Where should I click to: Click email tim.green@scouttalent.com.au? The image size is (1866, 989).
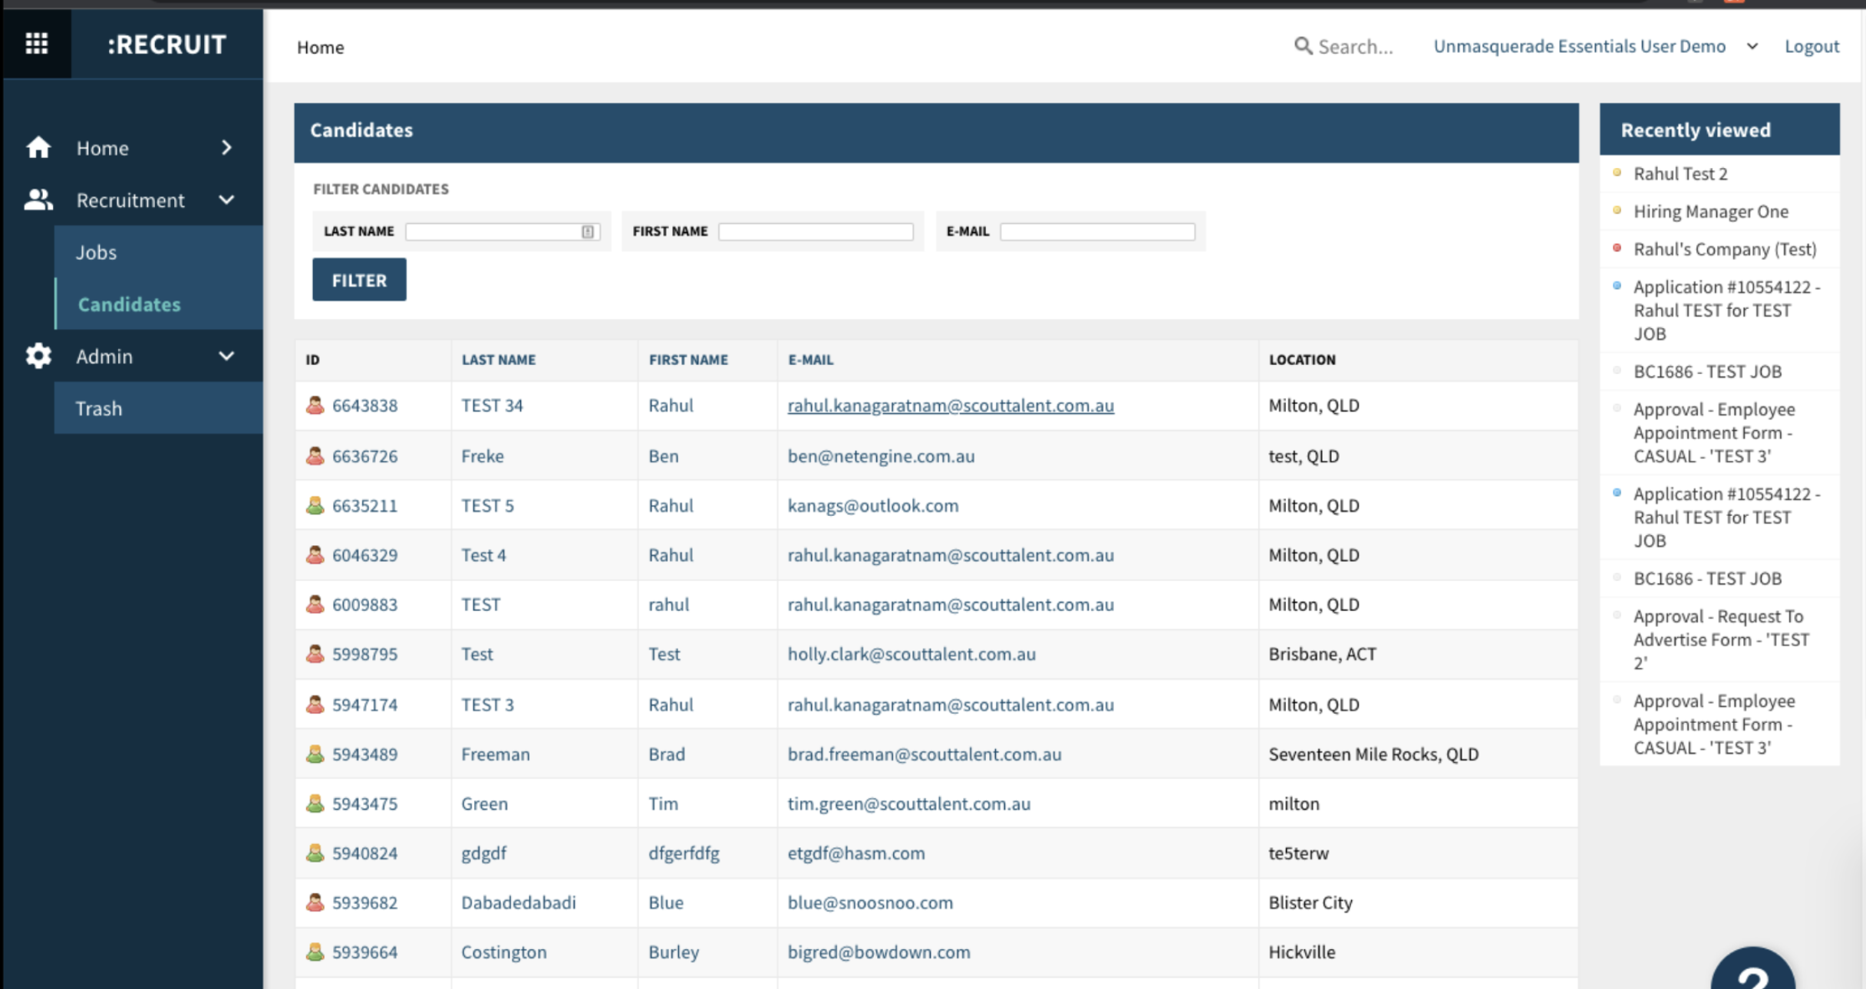point(909,803)
